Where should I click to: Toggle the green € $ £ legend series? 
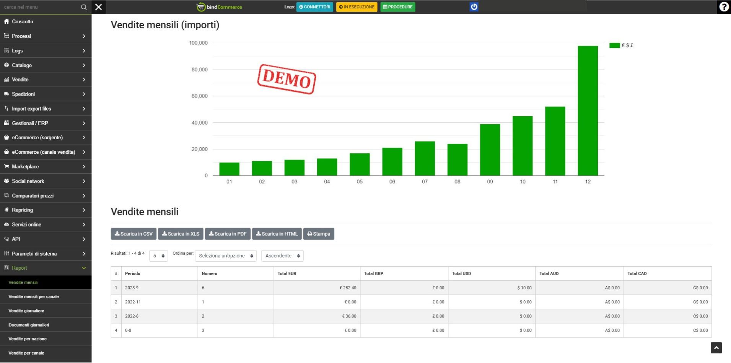(614, 45)
